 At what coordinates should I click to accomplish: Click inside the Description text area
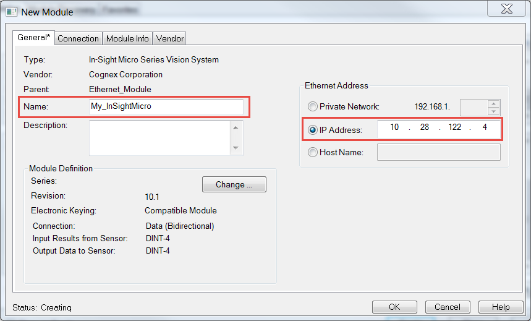coord(159,137)
